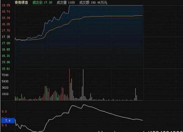The height and width of the screenshot is (132, 183).
Task: Select the 成交额 190.46万元 readout
Action: [x=93, y=2]
